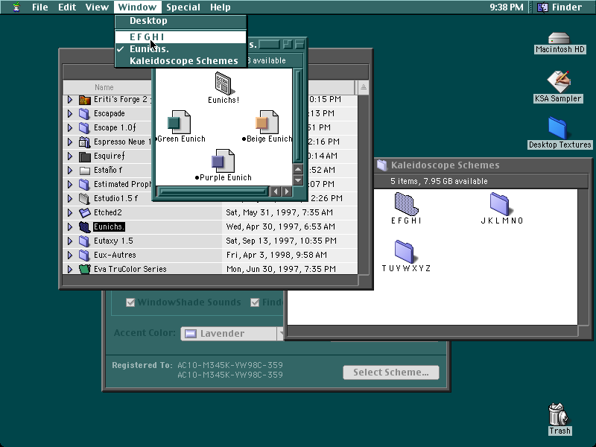Open the View menu

[x=97, y=7]
